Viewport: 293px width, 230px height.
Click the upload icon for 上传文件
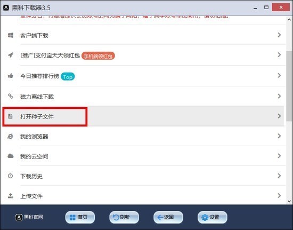point(11,196)
